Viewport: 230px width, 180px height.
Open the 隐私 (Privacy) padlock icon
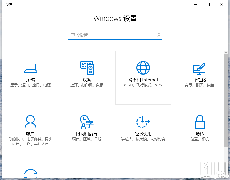click(200, 121)
